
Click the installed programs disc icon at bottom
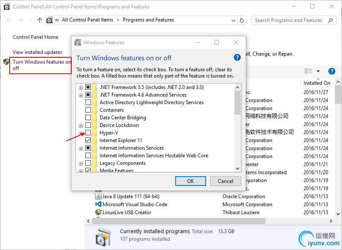[103, 237]
